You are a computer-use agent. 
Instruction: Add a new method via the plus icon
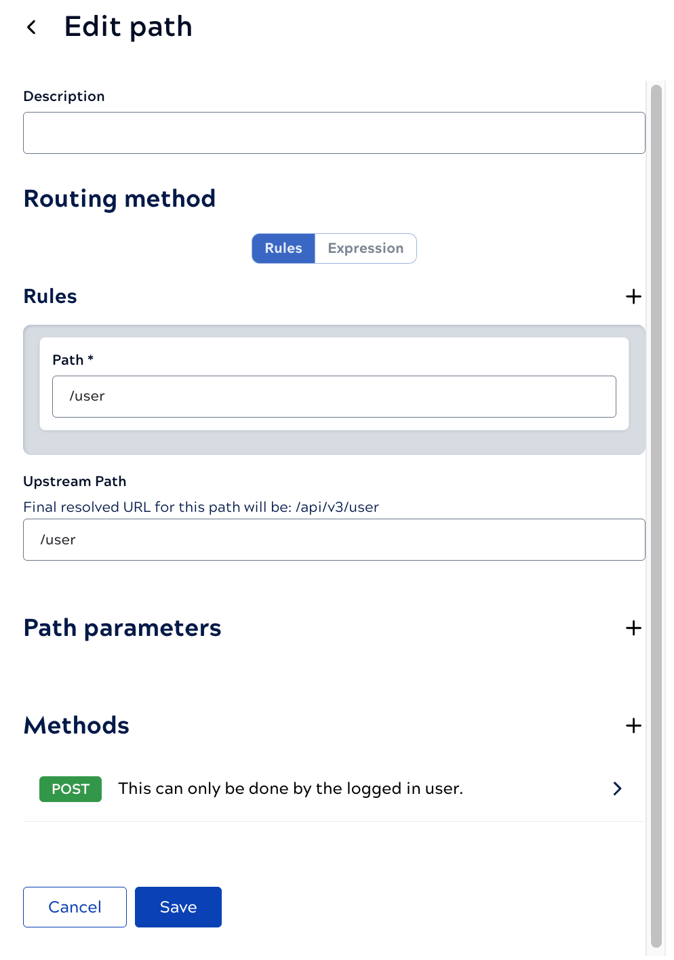click(x=633, y=725)
